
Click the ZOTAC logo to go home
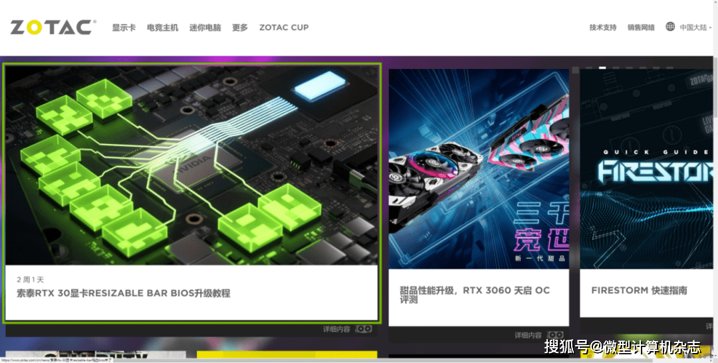(53, 27)
